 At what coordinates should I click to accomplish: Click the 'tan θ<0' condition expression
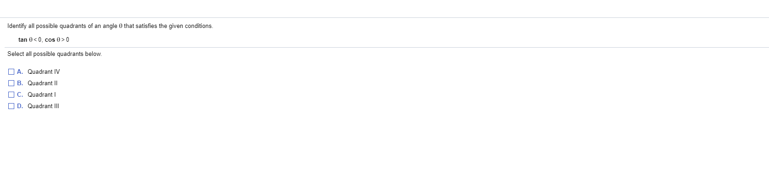(x=30, y=39)
